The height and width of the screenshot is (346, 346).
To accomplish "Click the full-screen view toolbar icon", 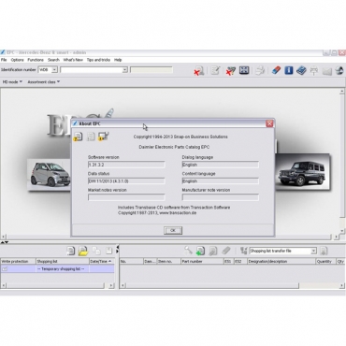I will point(244,70).
